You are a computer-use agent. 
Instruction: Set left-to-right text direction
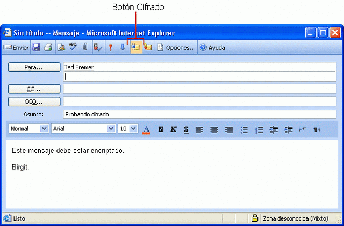click(303, 130)
